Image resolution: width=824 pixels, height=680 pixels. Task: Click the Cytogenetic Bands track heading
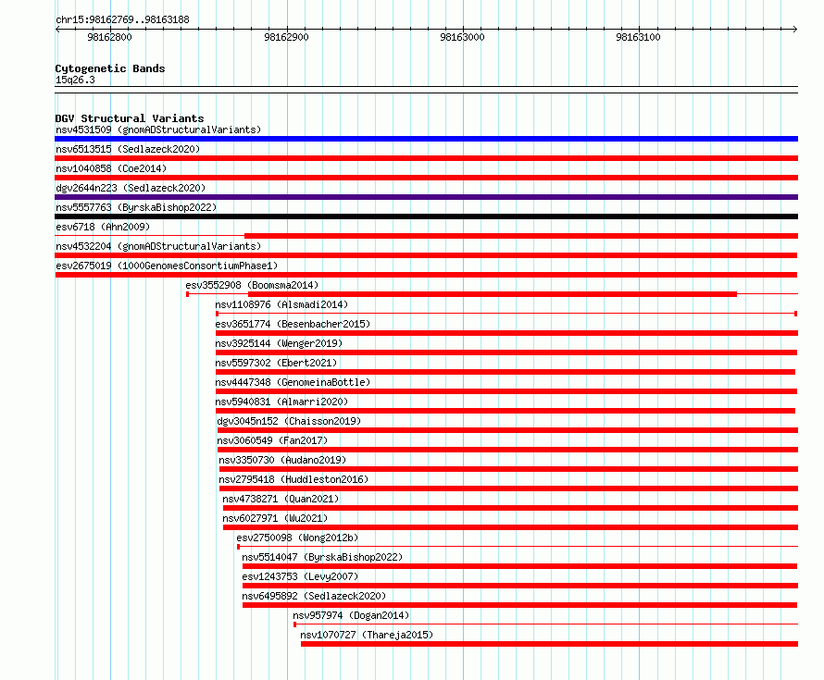click(x=110, y=68)
